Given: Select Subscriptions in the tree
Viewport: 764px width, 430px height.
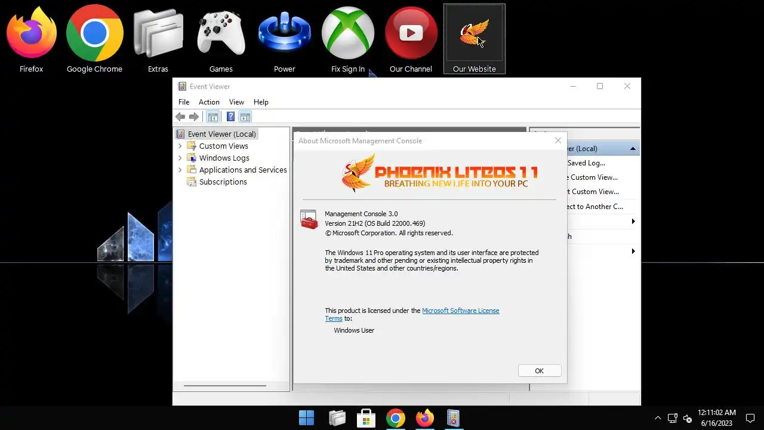Looking at the screenshot, I should (x=223, y=182).
